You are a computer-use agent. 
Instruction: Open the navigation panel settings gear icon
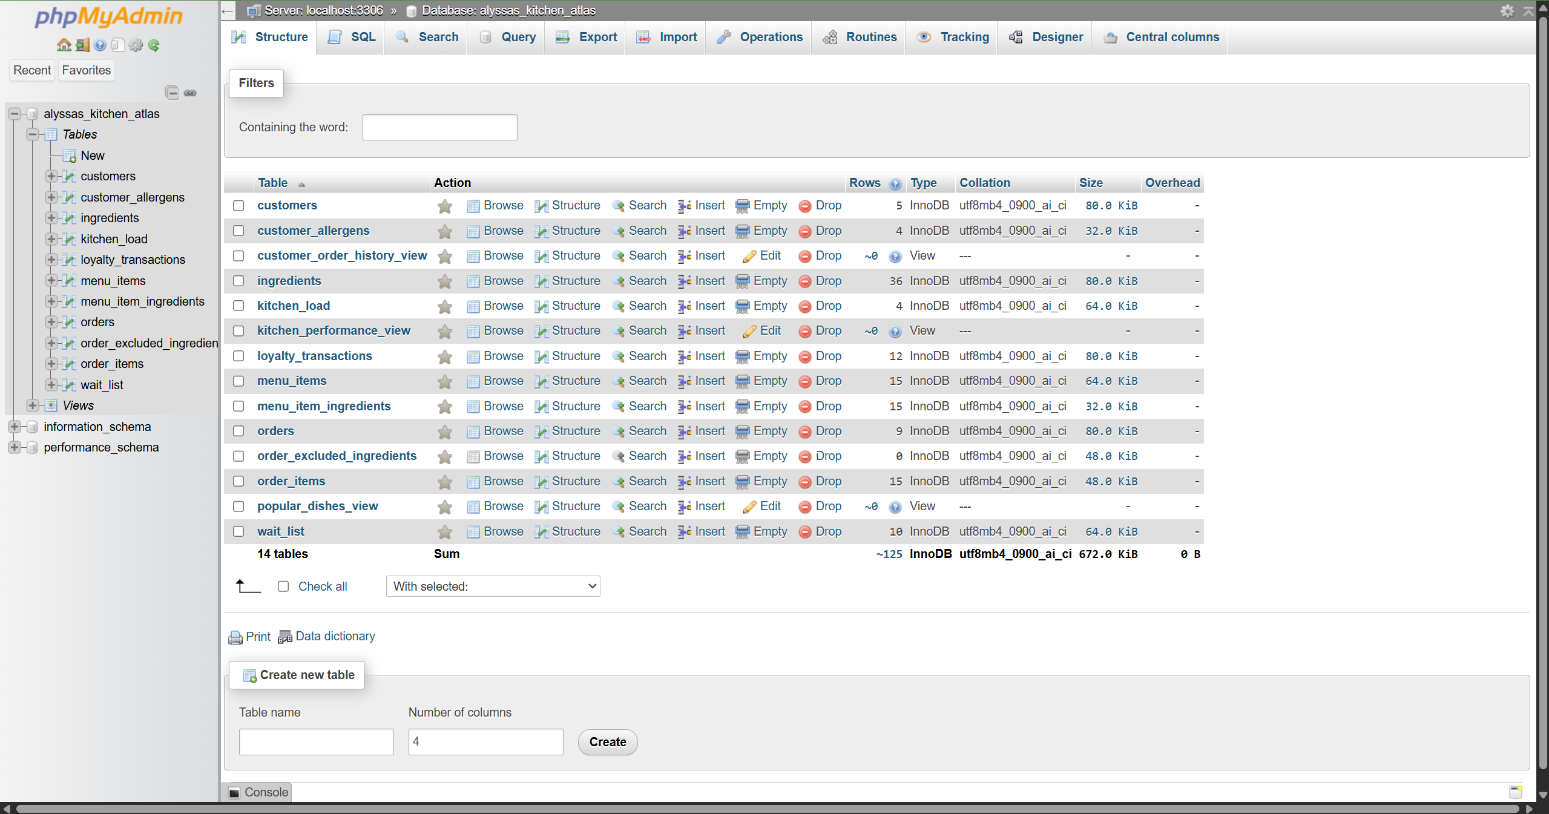136,45
